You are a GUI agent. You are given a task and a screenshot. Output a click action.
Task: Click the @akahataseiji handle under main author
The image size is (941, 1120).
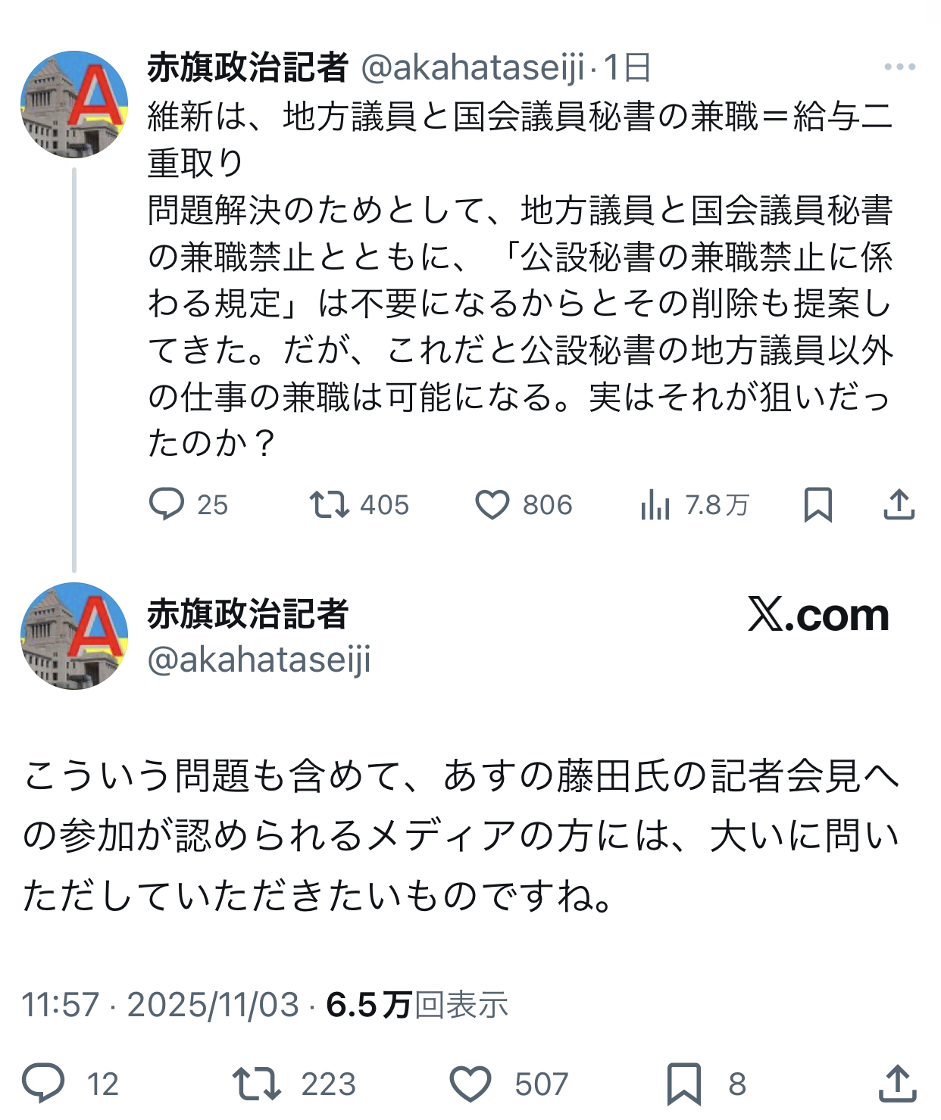click(x=259, y=659)
